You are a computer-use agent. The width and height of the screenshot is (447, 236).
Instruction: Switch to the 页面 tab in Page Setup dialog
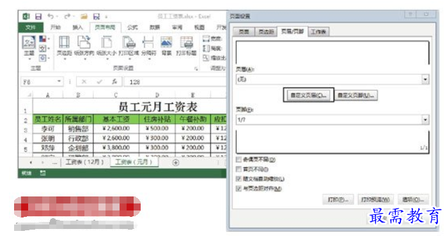pyautogui.click(x=244, y=31)
